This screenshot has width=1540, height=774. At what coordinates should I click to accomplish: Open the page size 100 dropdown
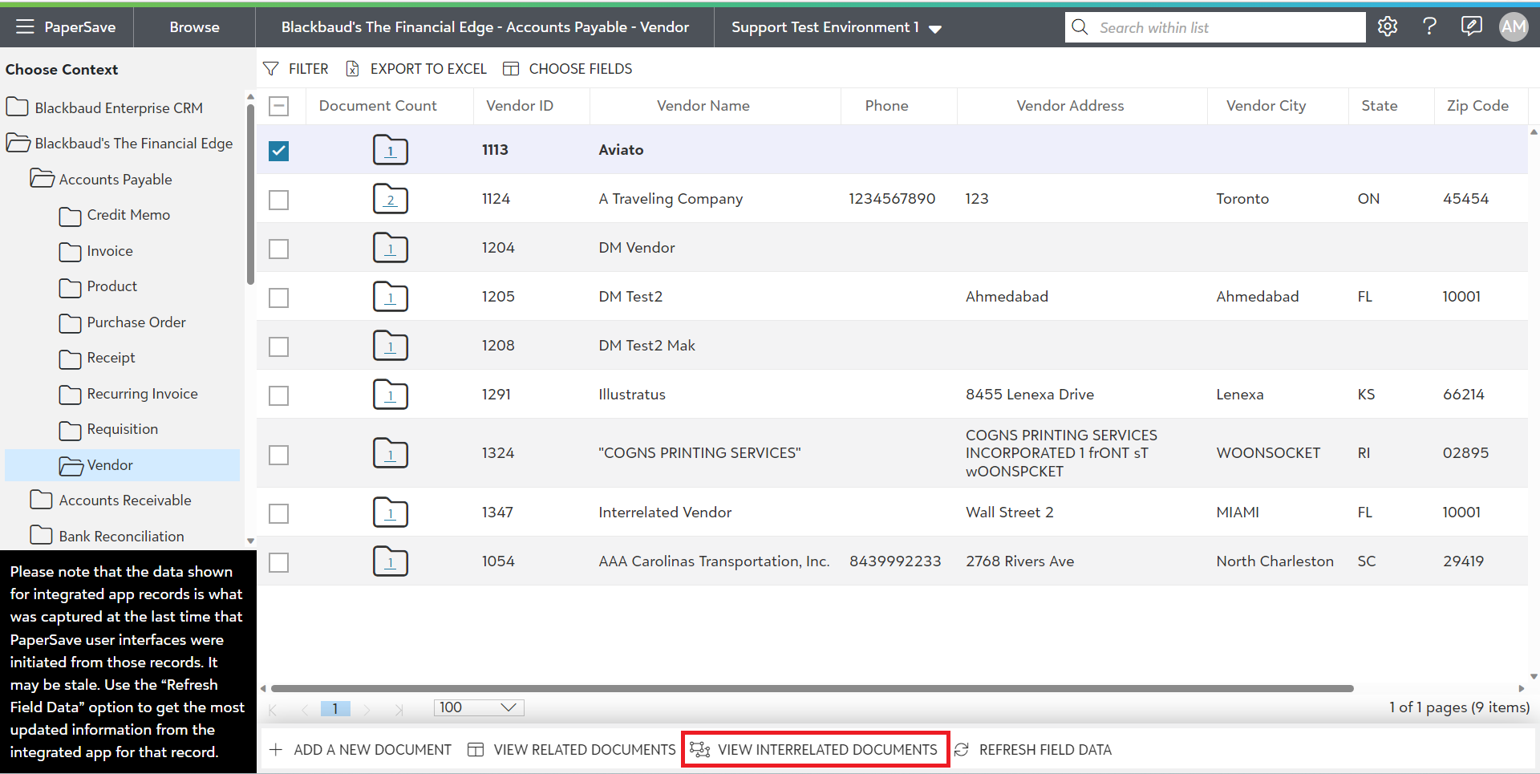point(479,707)
